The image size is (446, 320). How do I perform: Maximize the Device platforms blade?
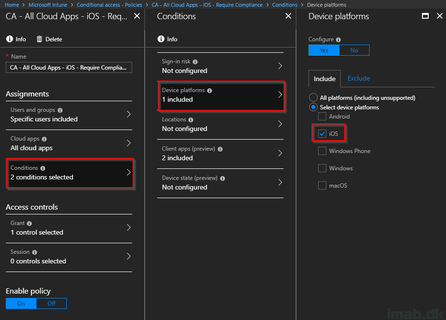coord(425,16)
